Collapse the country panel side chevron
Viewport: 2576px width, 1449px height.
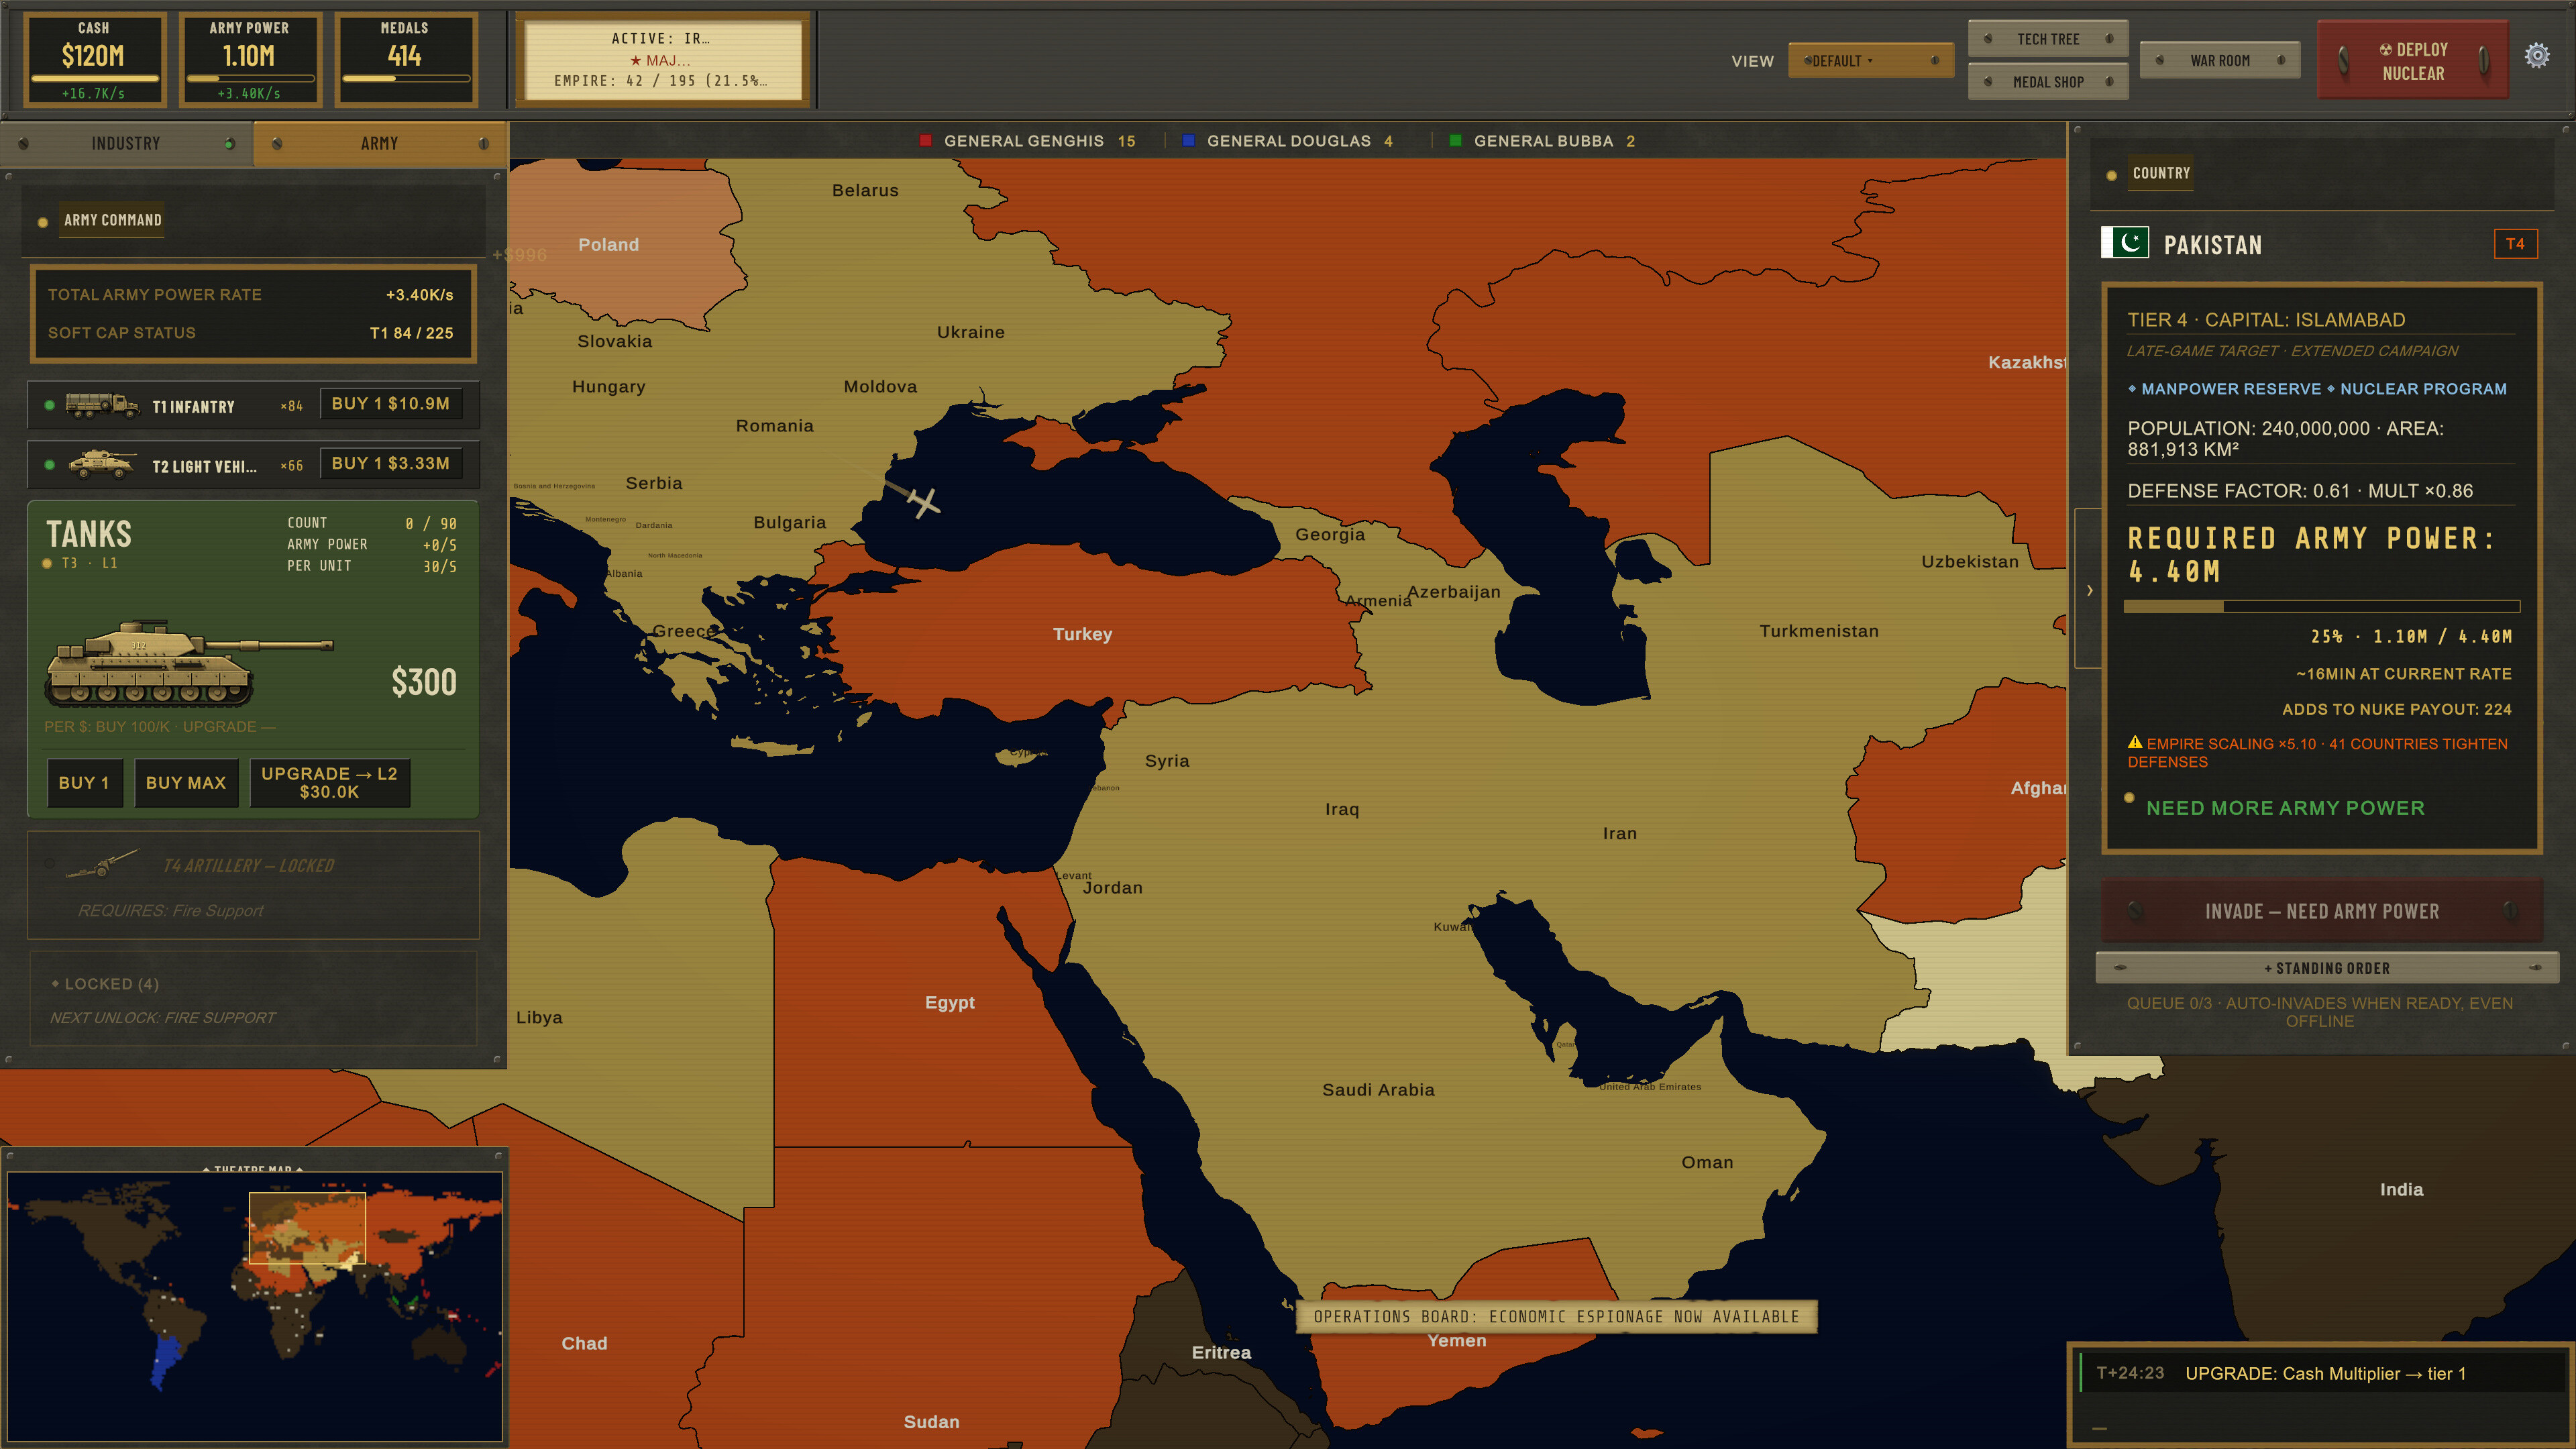pyautogui.click(x=2089, y=590)
